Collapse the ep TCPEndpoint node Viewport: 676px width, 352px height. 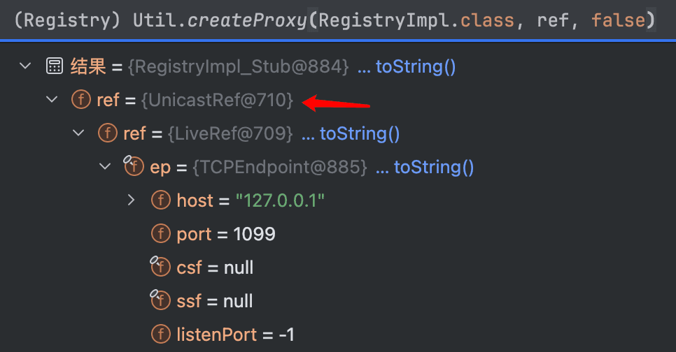click(x=105, y=166)
